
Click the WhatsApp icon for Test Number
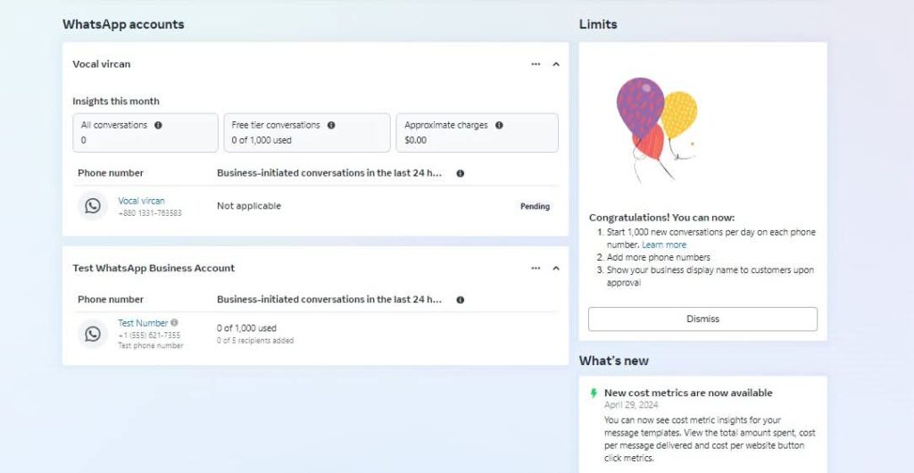click(93, 333)
